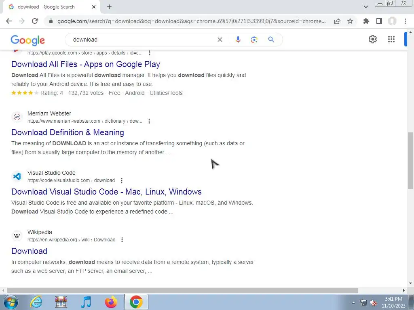Click into the Google search input field
The height and width of the screenshot is (310, 414).
coord(143,40)
